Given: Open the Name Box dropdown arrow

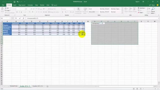Looking at the screenshot, I should pyautogui.click(x=10, y=18).
